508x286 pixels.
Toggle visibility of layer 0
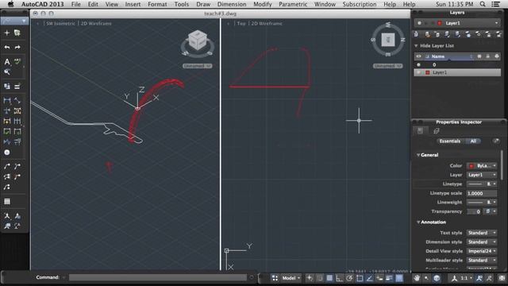pos(418,65)
